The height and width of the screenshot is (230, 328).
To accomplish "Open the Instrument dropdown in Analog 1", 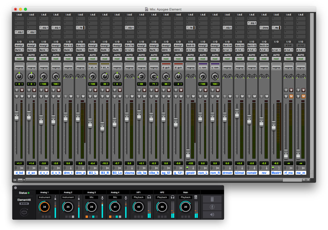I will tap(44, 197).
